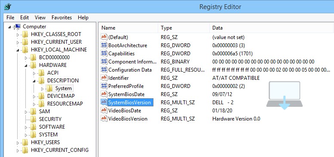Image resolution: width=334 pixels, height=157 pixels.
Task: Select the HKEY_CURRENT_CONFIG key label
Action: (x=60, y=150)
